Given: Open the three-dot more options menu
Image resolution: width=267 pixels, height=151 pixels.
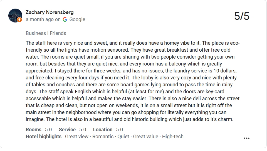Looking at the screenshot, I should 246,138.
